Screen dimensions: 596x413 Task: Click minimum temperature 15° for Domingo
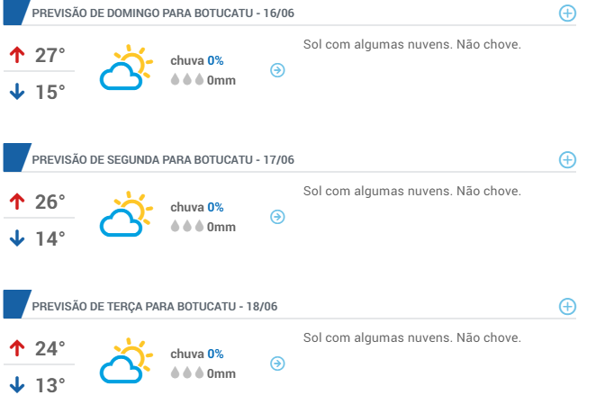(x=50, y=92)
